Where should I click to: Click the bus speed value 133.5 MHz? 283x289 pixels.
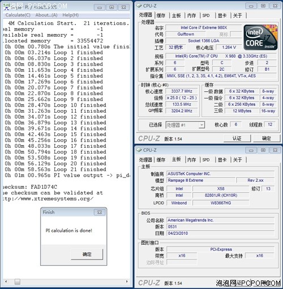click(182, 104)
